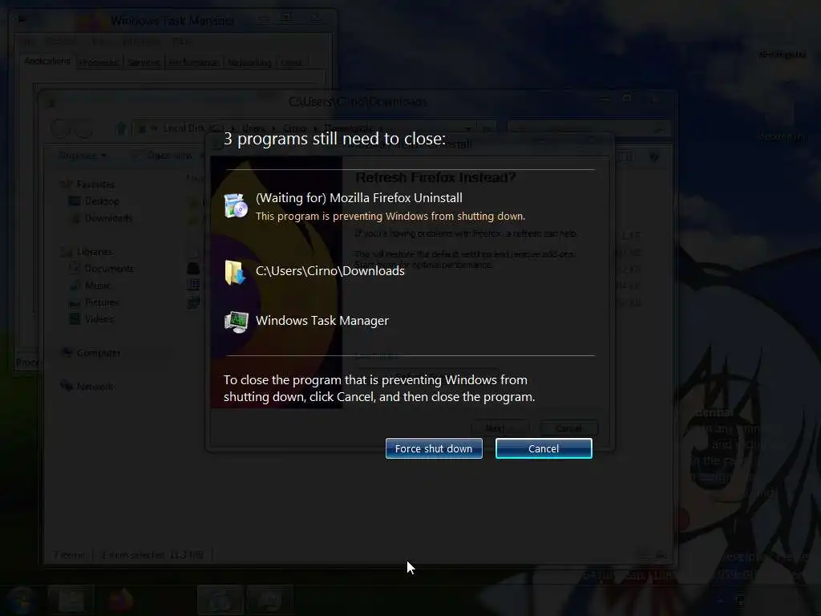Viewport: 821px width, 616px height.
Task: Click Next in the Firefox Uninstall wizard
Action: tap(500, 428)
